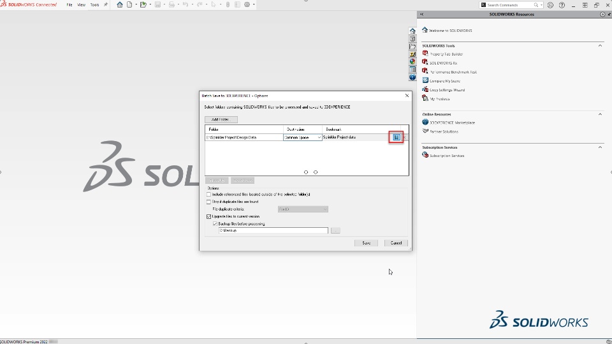612x344 pixels.
Task: Click the Compare My Score icon
Action: coord(425,80)
